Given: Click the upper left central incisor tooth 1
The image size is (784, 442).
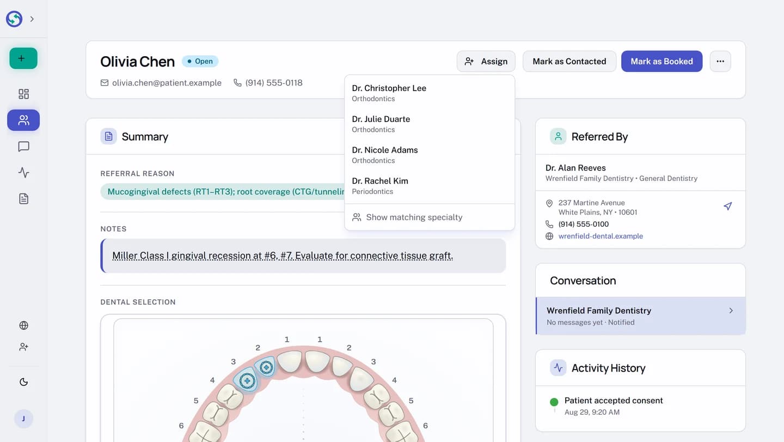Looking at the screenshot, I should [290, 362].
